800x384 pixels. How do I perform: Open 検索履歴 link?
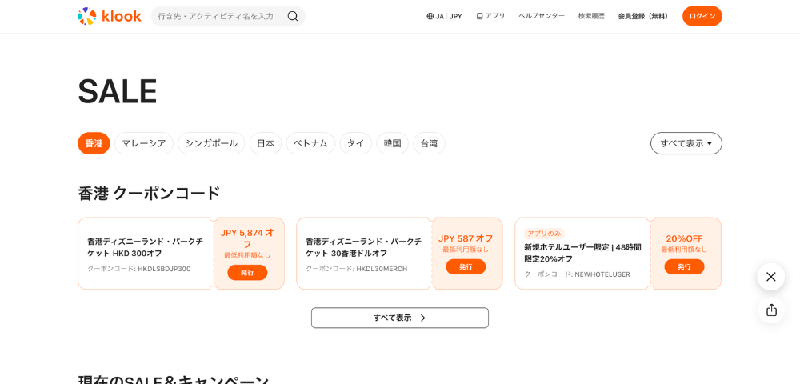pyautogui.click(x=591, y=16)
